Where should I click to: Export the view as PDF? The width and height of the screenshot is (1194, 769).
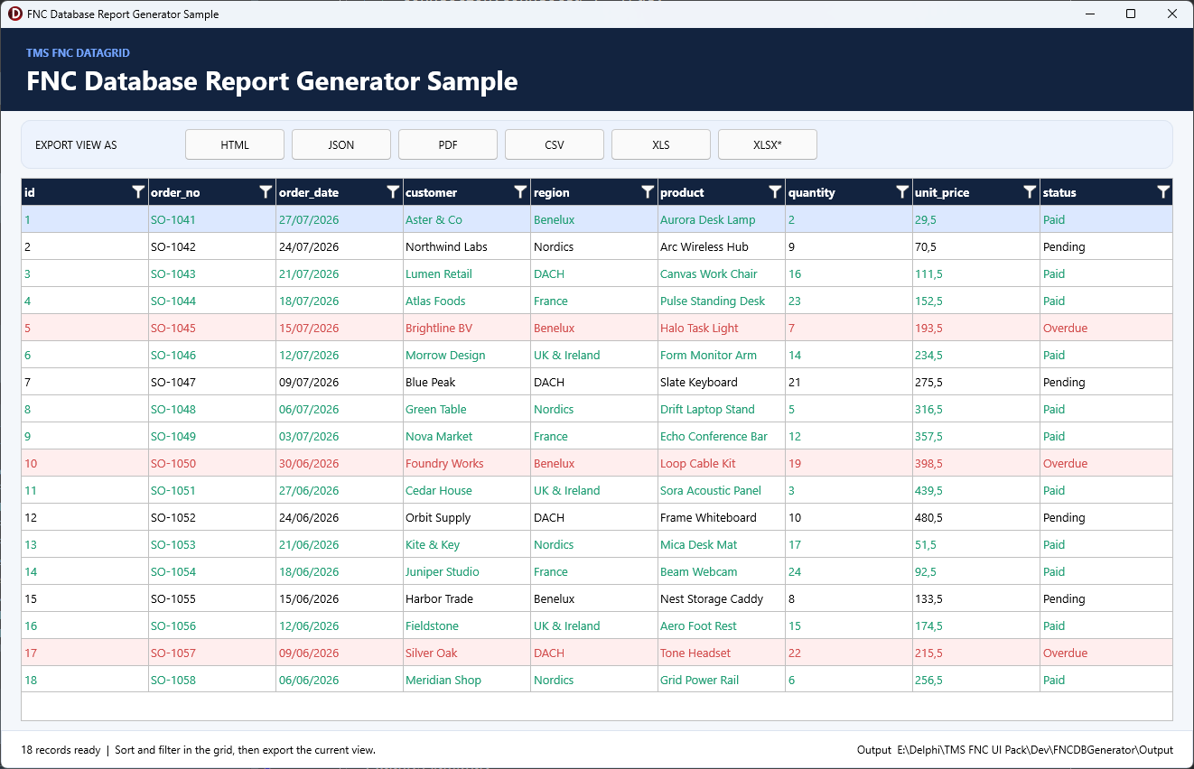(x=448, y=144)
